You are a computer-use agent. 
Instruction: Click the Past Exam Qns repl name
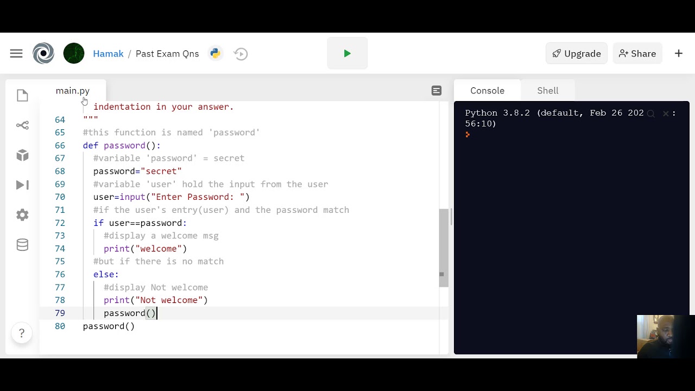point(167,53)
